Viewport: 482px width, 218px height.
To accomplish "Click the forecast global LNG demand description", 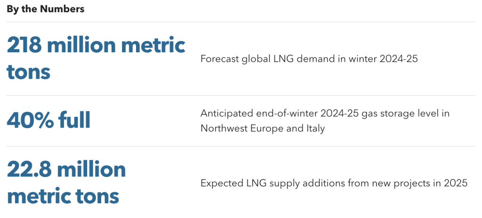I will pos(309,59).
